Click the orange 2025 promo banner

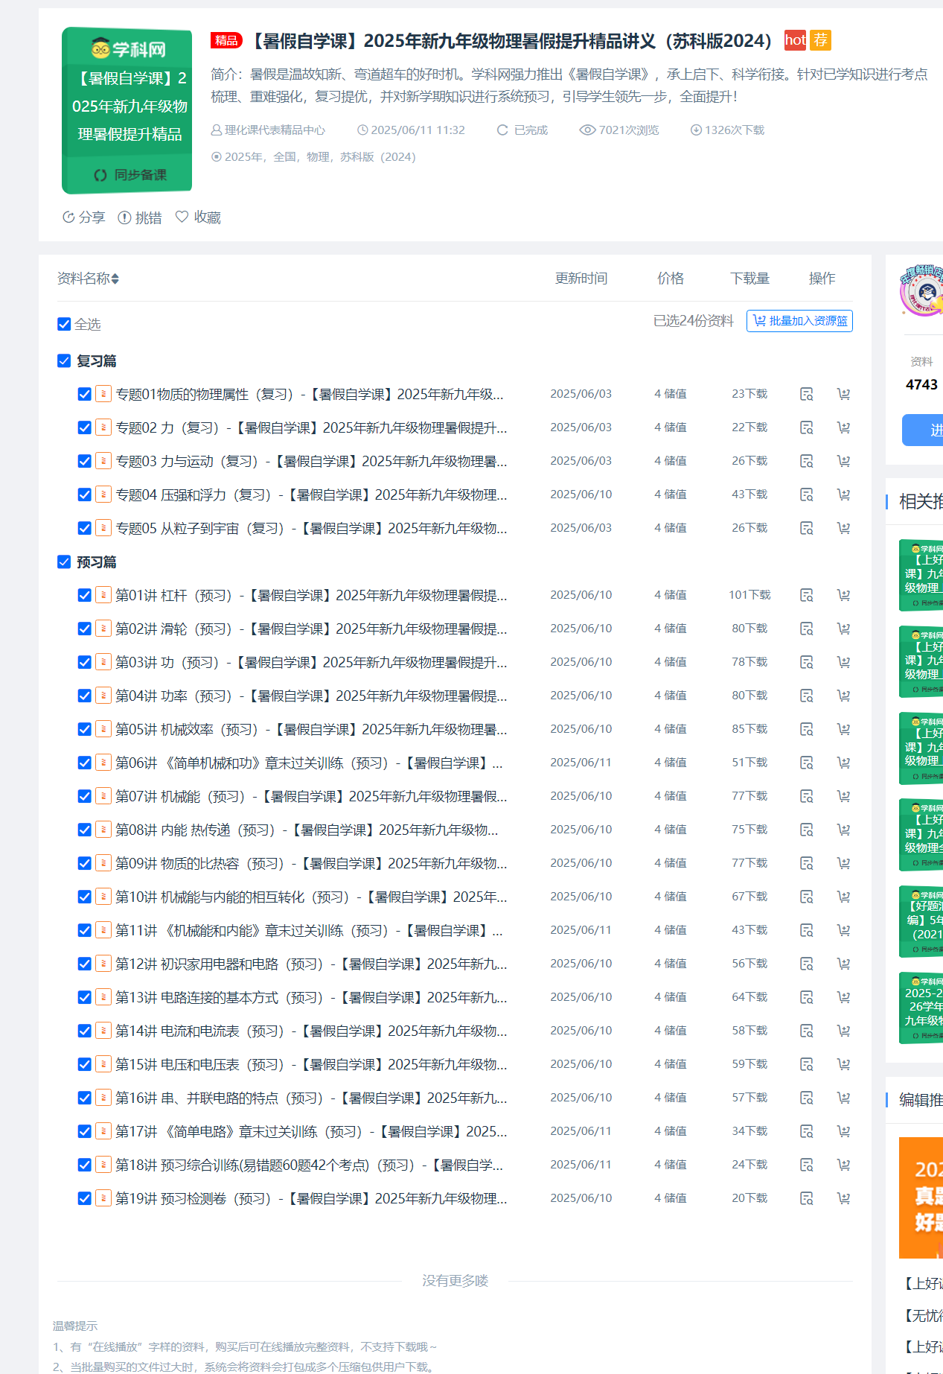point(921,1198)
